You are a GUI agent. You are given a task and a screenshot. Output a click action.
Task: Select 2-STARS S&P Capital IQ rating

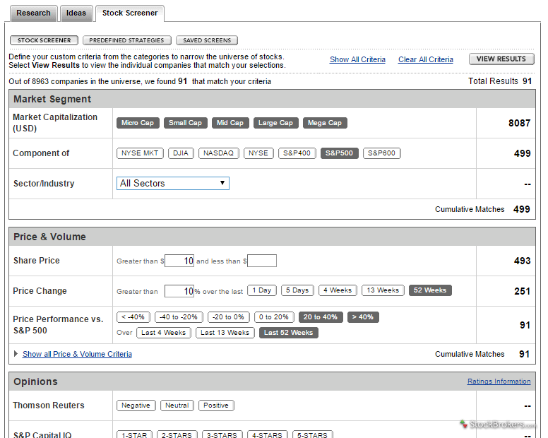pos(177,434)
